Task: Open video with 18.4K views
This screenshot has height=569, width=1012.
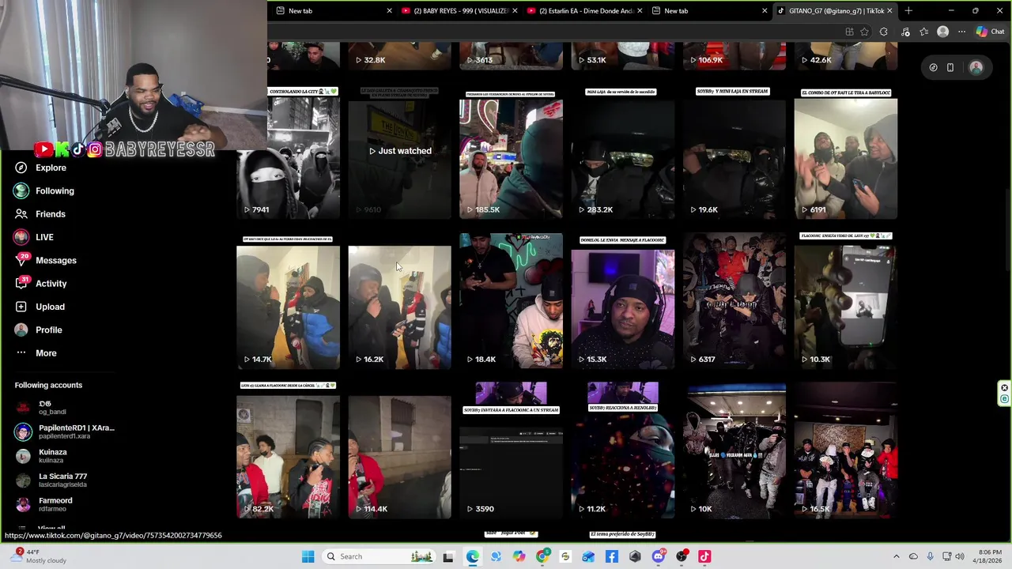Action: [511, 302]
